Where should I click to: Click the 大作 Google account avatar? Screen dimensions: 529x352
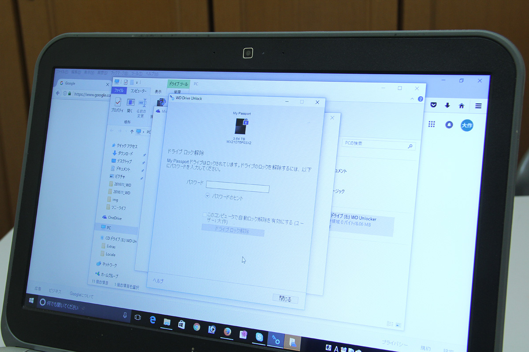467,125
